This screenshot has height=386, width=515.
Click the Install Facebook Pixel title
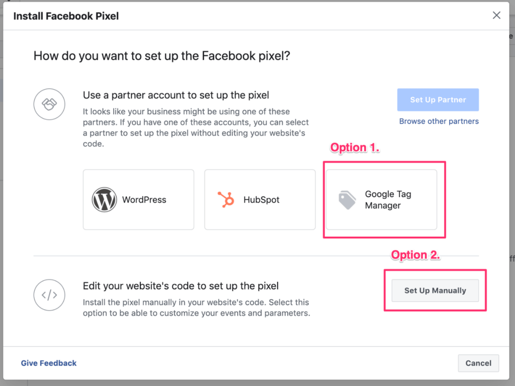66,16
